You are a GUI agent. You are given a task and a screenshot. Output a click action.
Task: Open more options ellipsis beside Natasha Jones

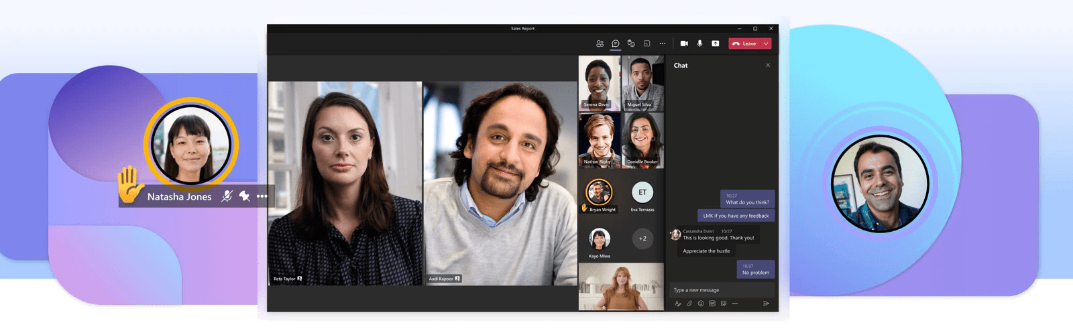tap(262, 196)
